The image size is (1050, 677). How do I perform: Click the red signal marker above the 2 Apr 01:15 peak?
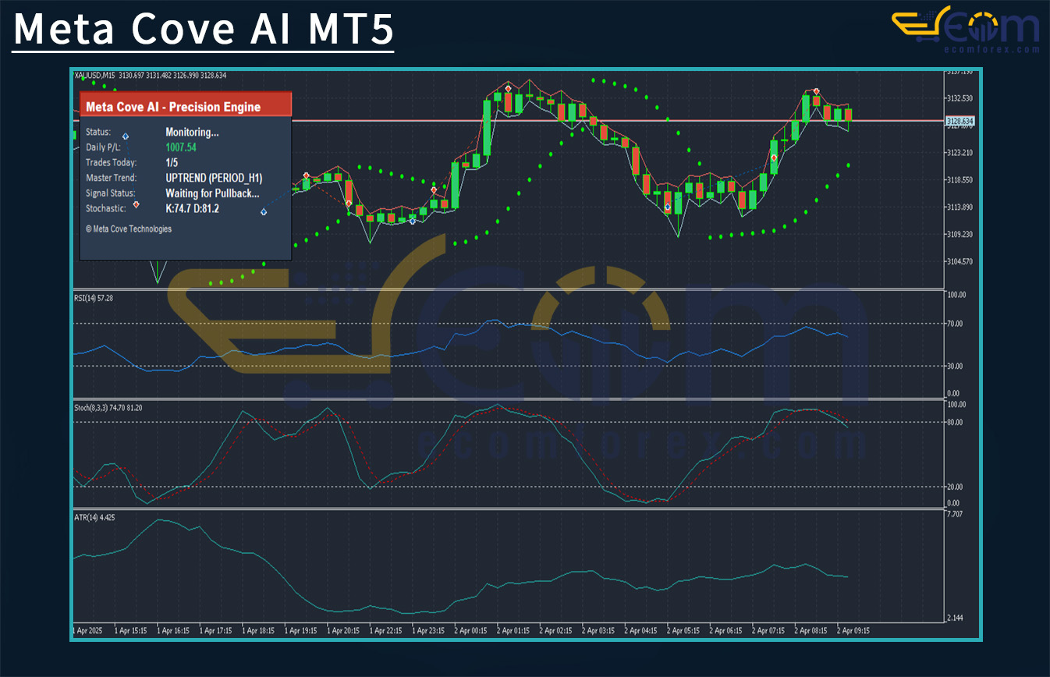click(x=509, y=88)
